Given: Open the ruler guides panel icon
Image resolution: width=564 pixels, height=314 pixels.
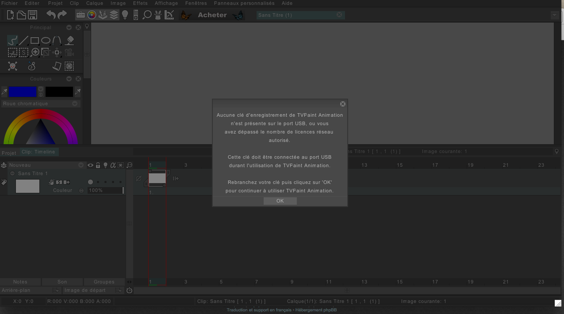Looking at the screenshot, I should click(169, 15).
